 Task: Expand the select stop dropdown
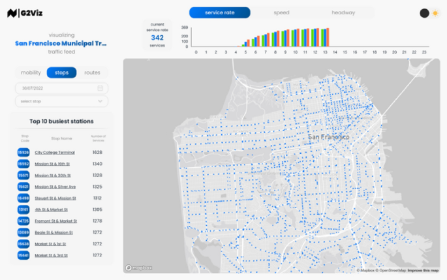[61, 101]
